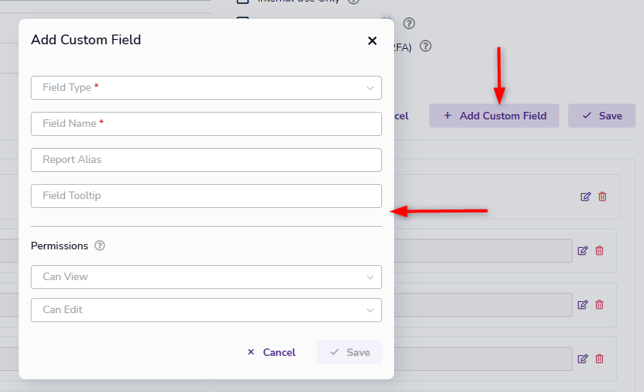644x392 pixels.
Task: Edit the first custom field row
Action: [585, 197]
